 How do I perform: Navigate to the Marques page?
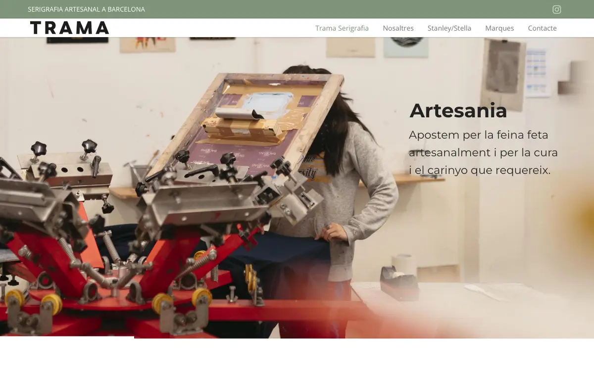(x=499, y=28)
